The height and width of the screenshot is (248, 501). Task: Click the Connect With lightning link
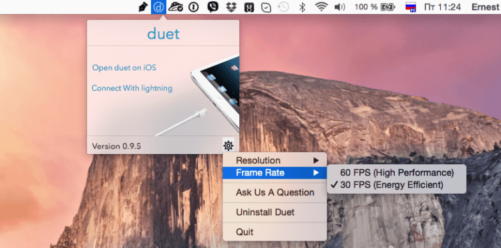(x=132, y=88)
